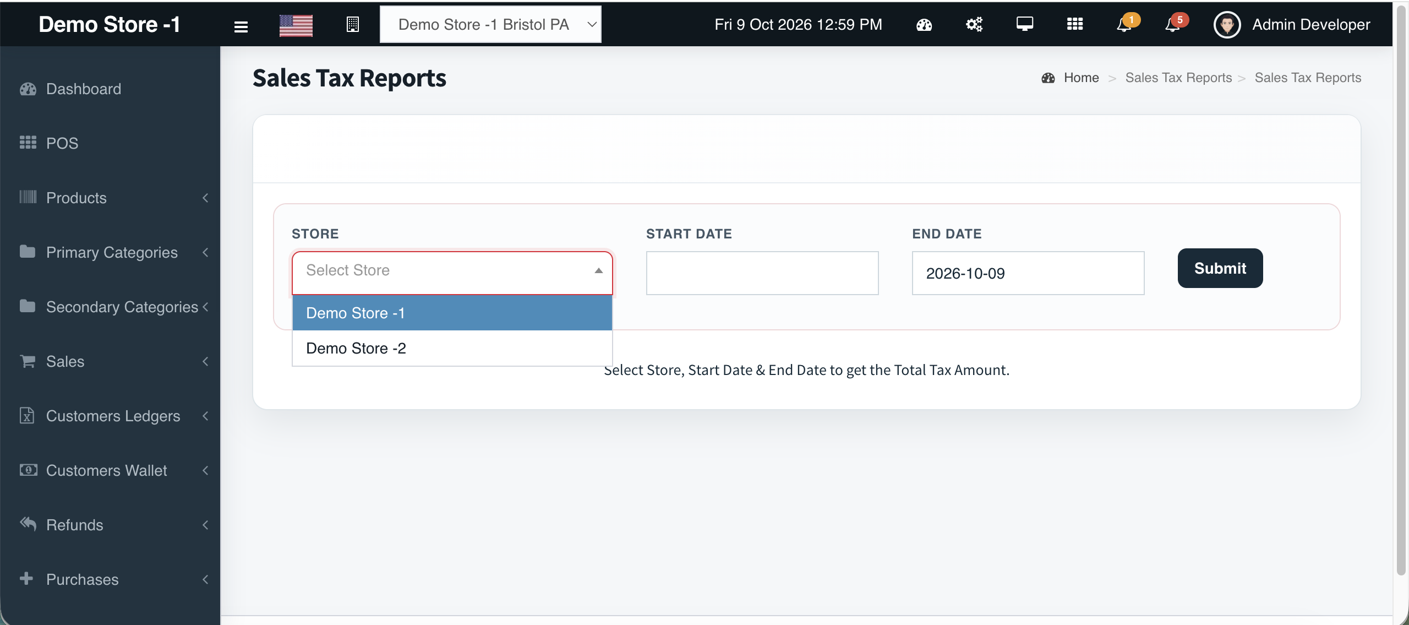Image resolution: width=1409 pixels, height=625 pixels.
Task: Go to Home breadcrumb link
Action: coord(1081,78)
